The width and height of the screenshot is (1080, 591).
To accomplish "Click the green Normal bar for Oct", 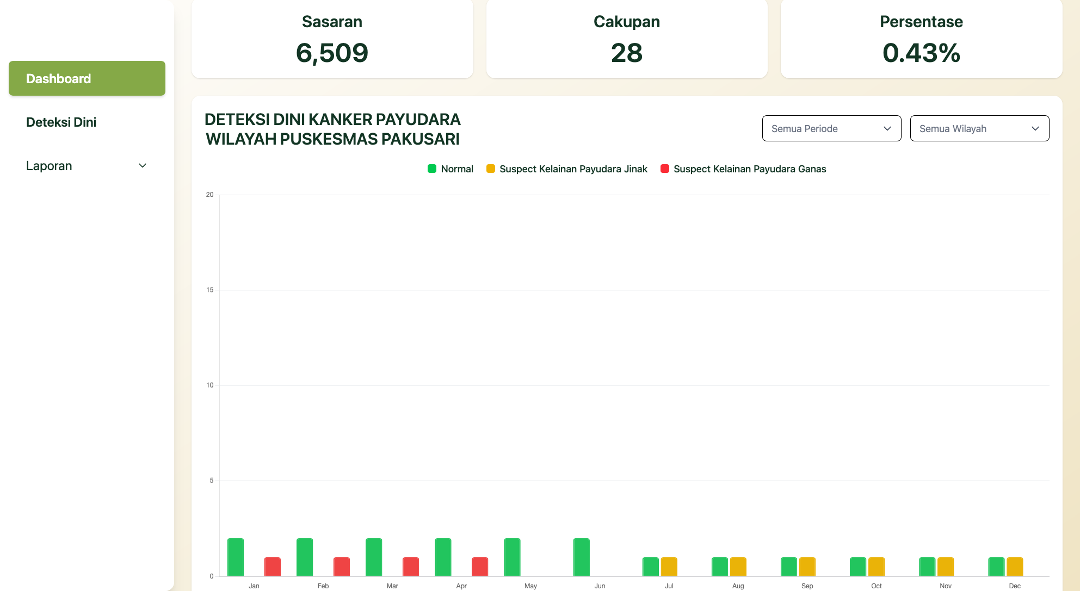I will 858,567.
